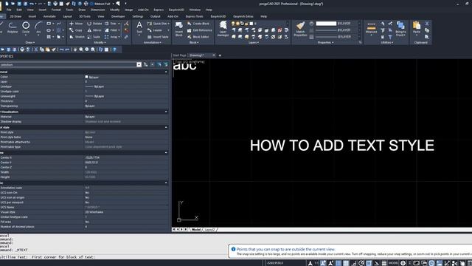Click the help question-mark icon in secondary toolbar
472x266 pixels.
[114, 50]
